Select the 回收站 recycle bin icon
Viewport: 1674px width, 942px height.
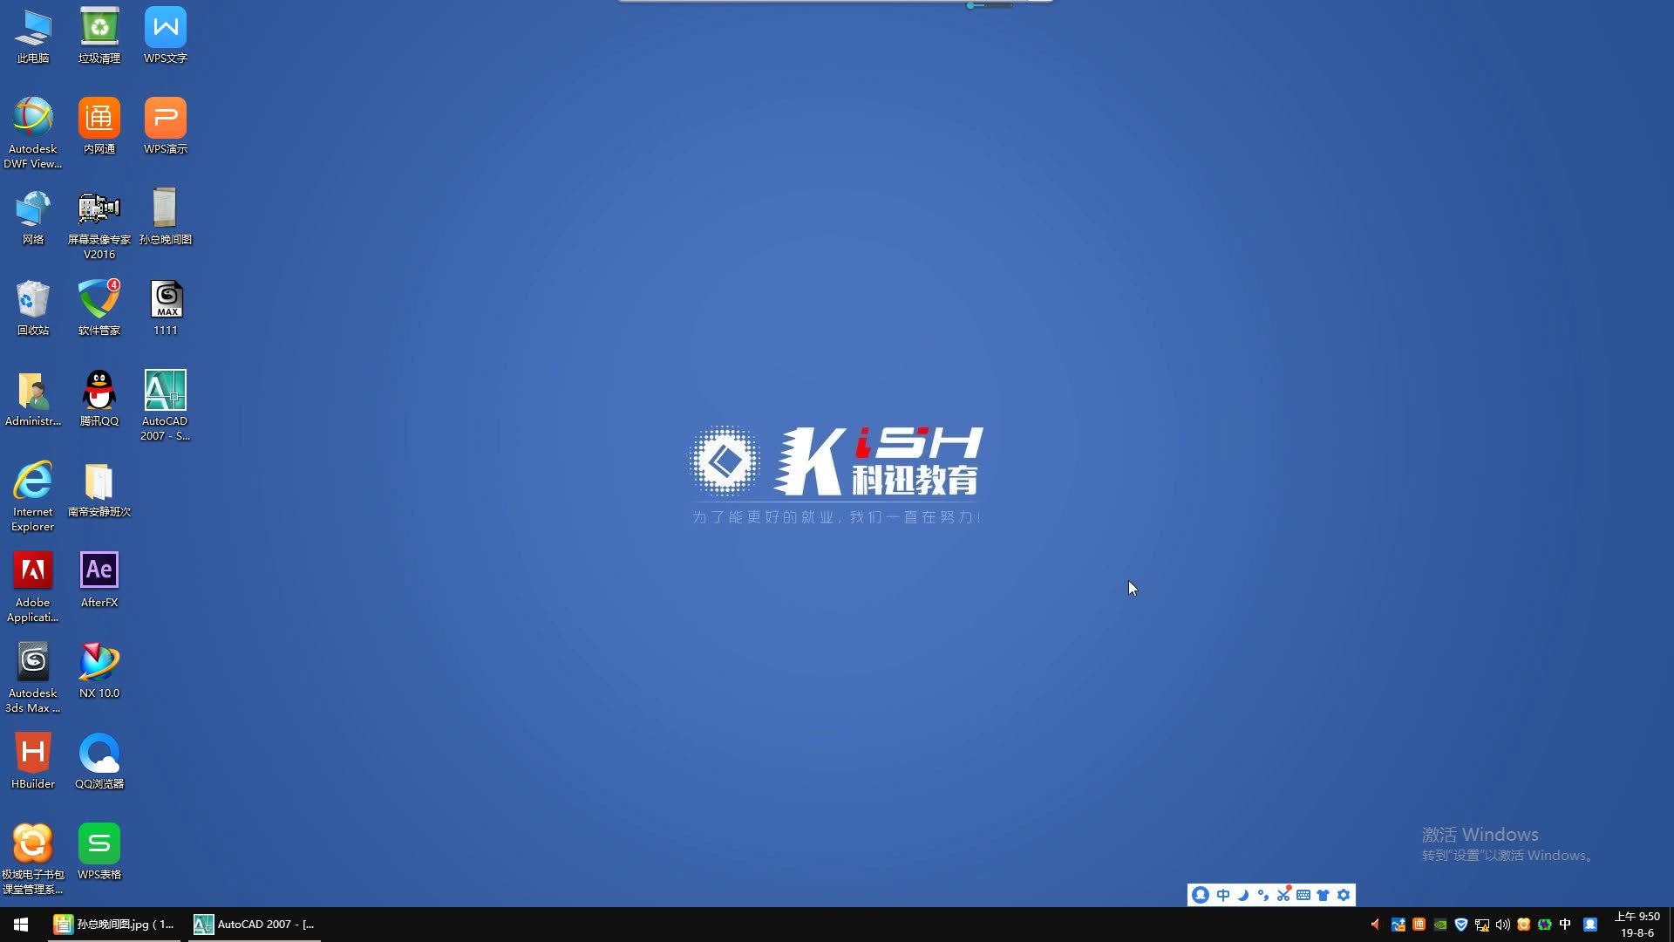pos(33,308)
